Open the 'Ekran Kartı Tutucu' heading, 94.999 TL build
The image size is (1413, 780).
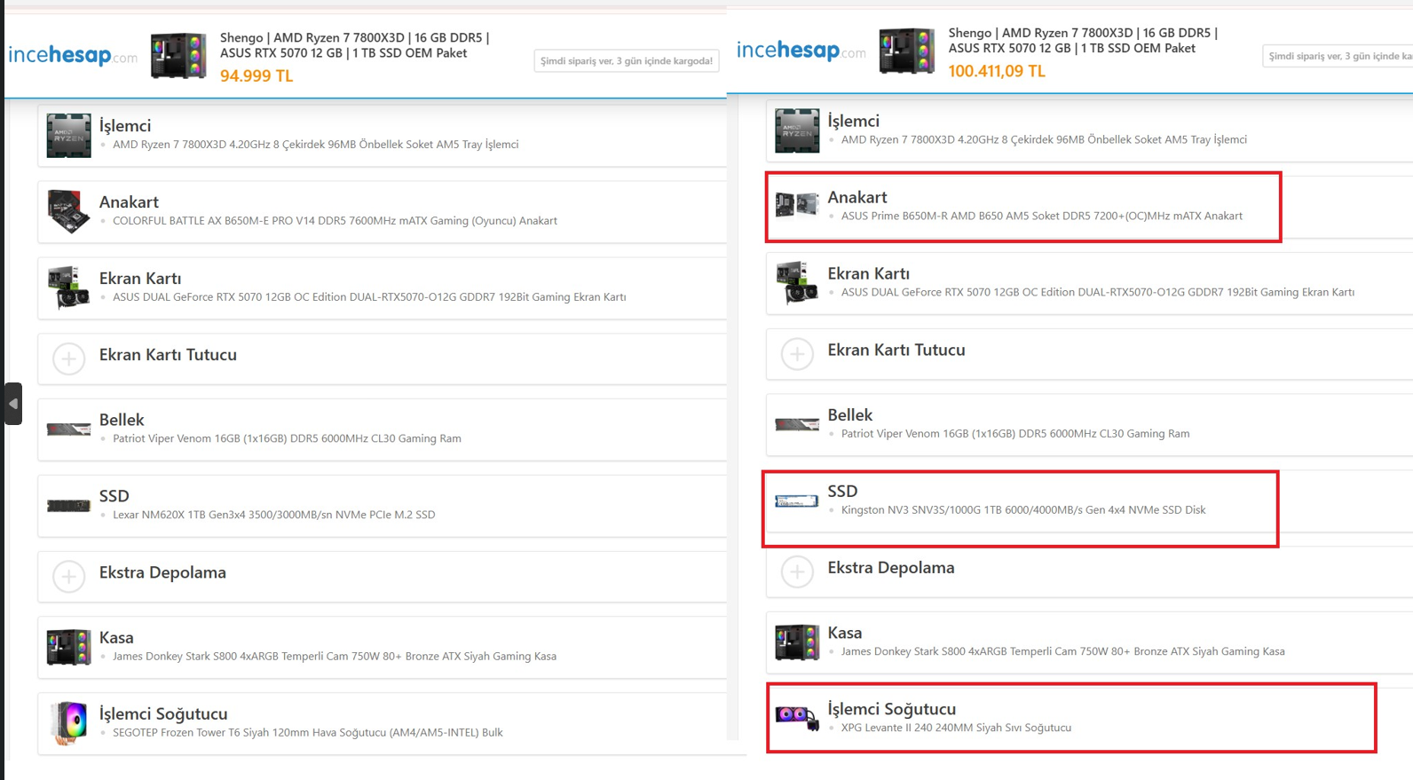[x=168, y=355]
